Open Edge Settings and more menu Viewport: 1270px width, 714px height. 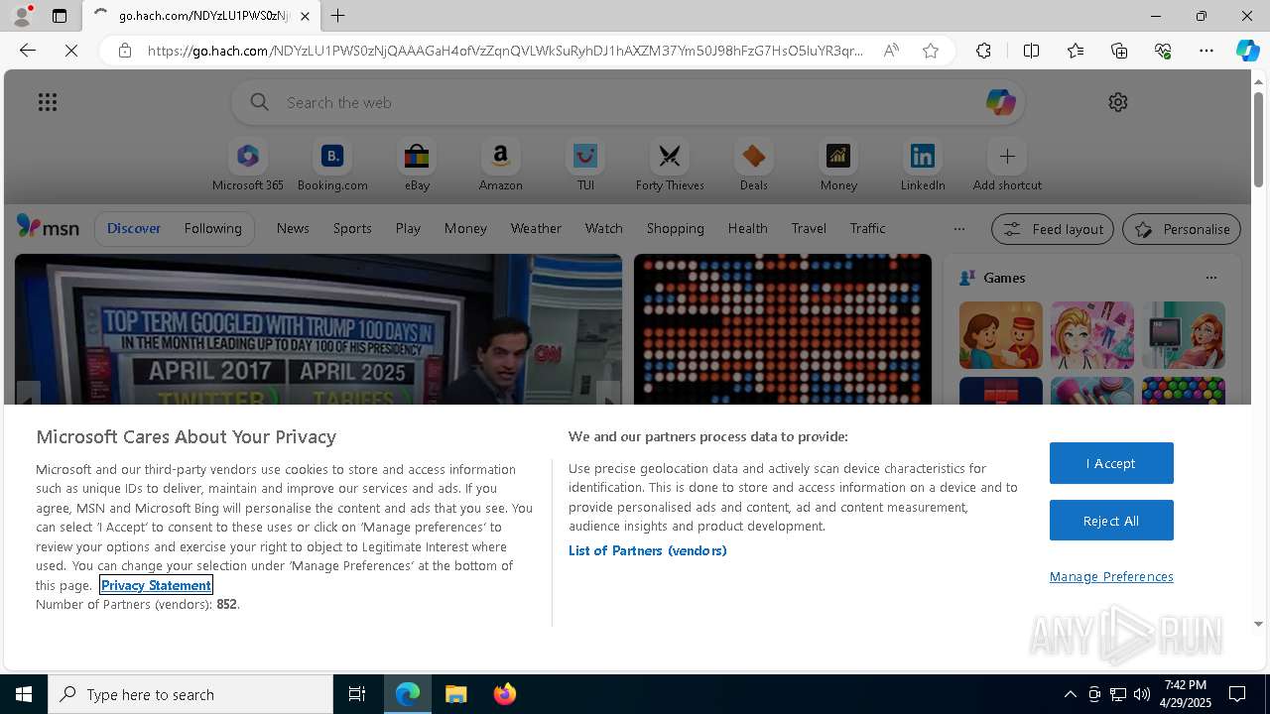(x=1206, y=51)
